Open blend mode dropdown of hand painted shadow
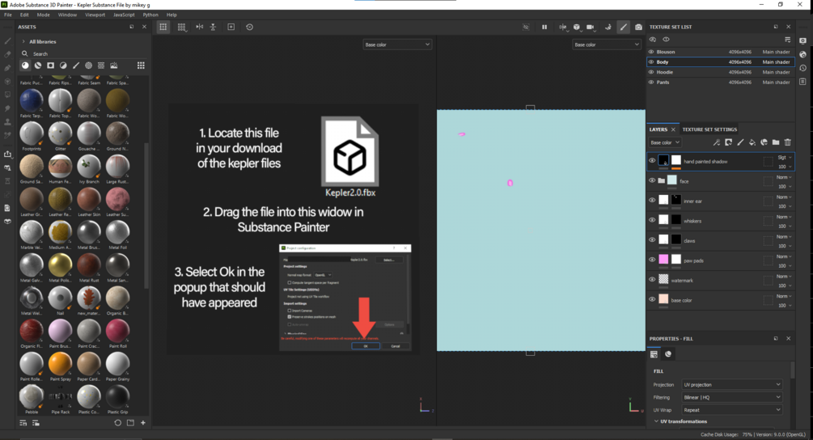This screenshot has width=813, height=440. tap(784, 157)
